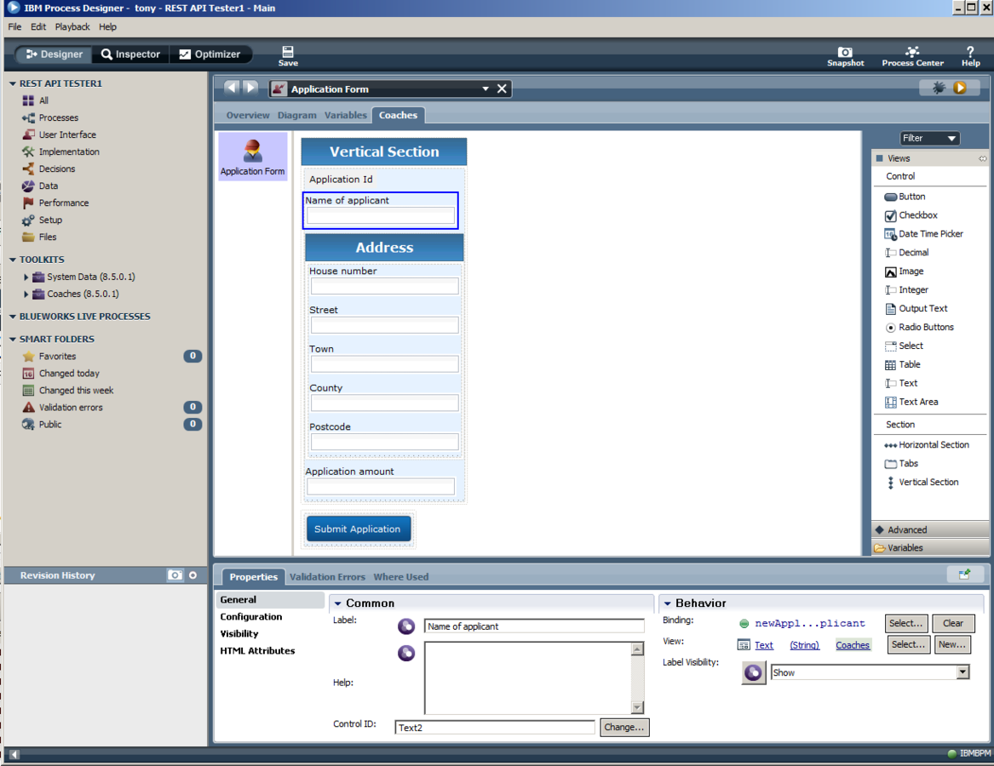Image resolution: width=994 pixels, height=766 pixels.
Task: Click the Help question mark icon
Action: tap(970, 56)
